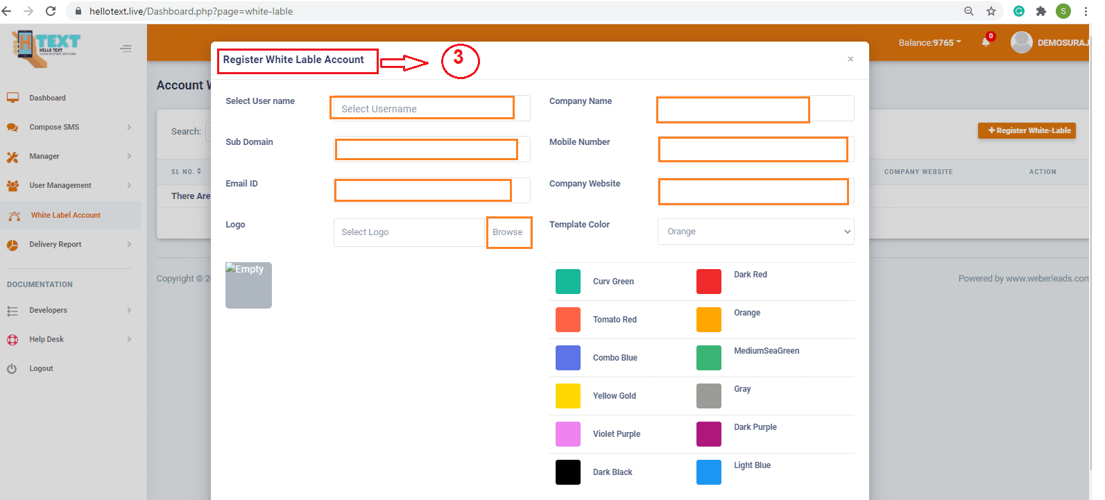
Task: Close the Register White Lable dialog
Action: [x=850, y=59]
